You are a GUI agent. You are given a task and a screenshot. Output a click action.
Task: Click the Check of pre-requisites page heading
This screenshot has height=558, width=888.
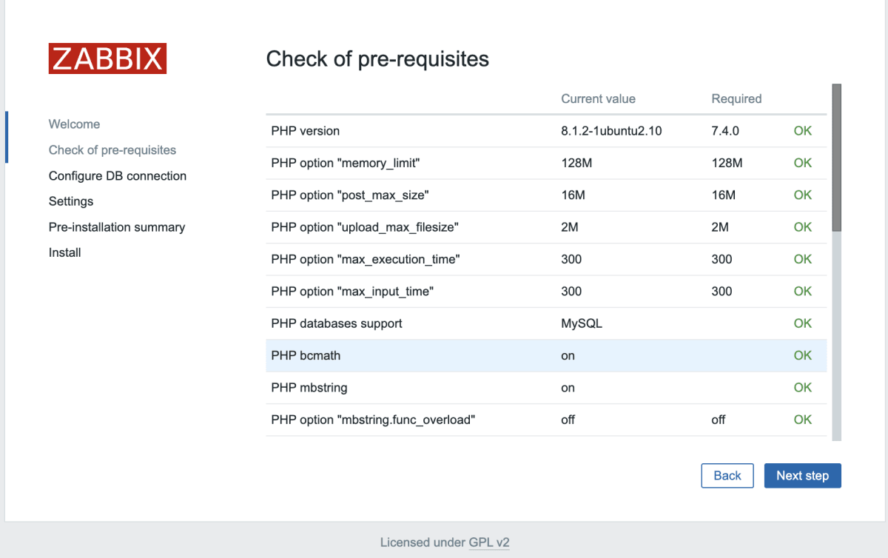click(x=378, y=59)
